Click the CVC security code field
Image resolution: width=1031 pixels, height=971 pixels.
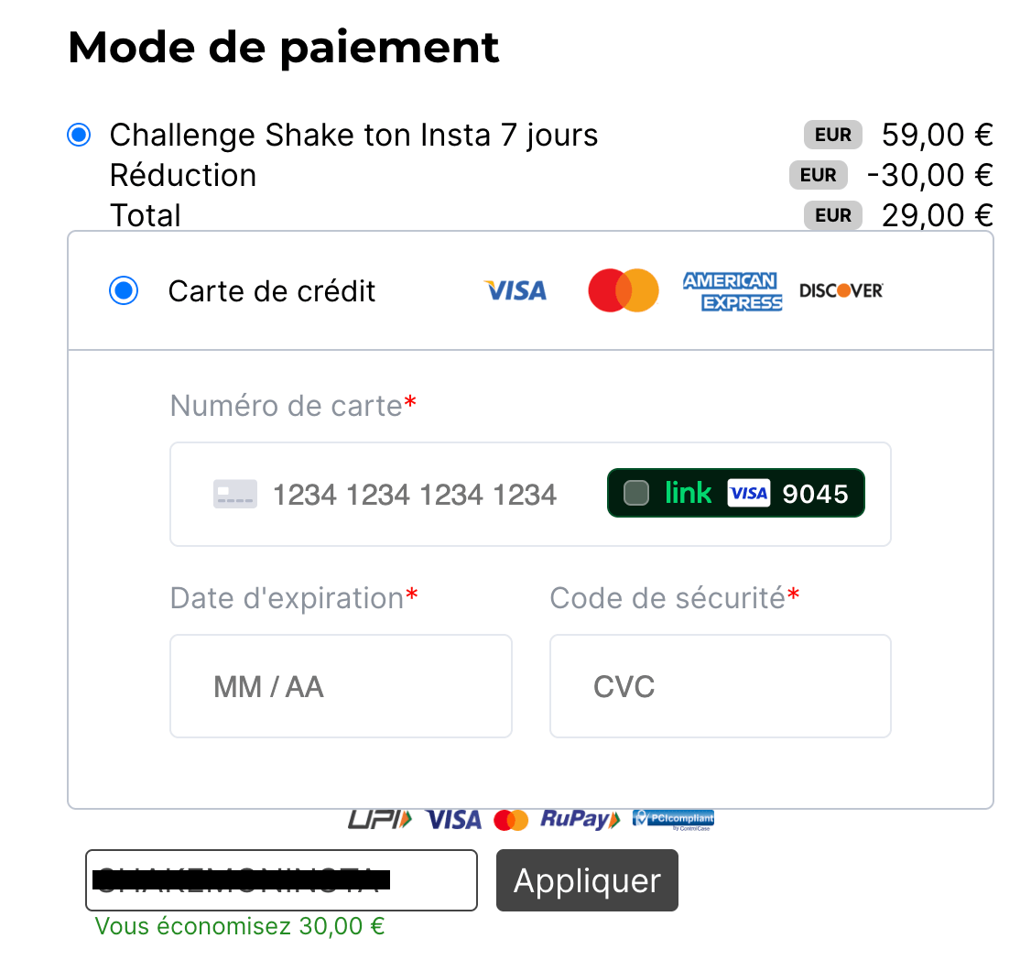[x=720, y=686]
